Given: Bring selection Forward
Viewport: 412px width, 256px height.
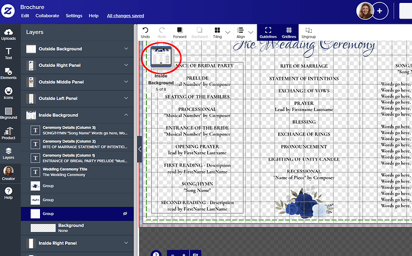Looking at the screenshot, I should tap(180, 33).
